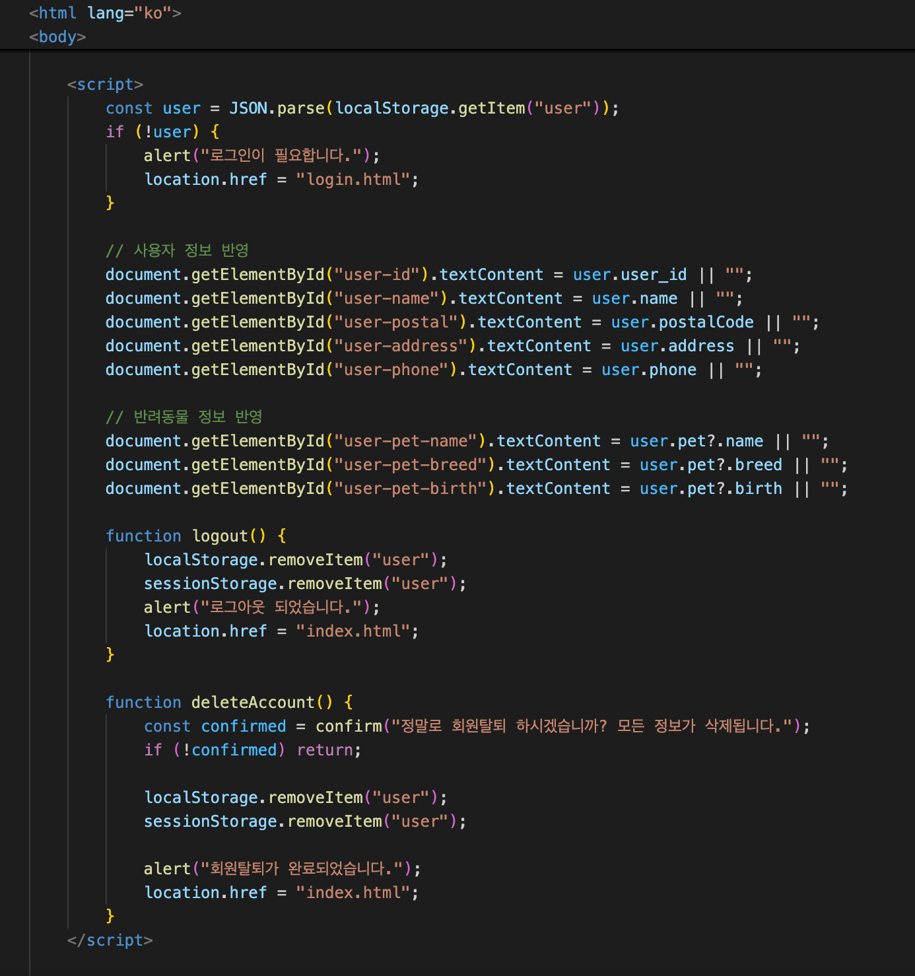Click JSON.parse in the const user line
915x976 pixels.
(277, 108)
